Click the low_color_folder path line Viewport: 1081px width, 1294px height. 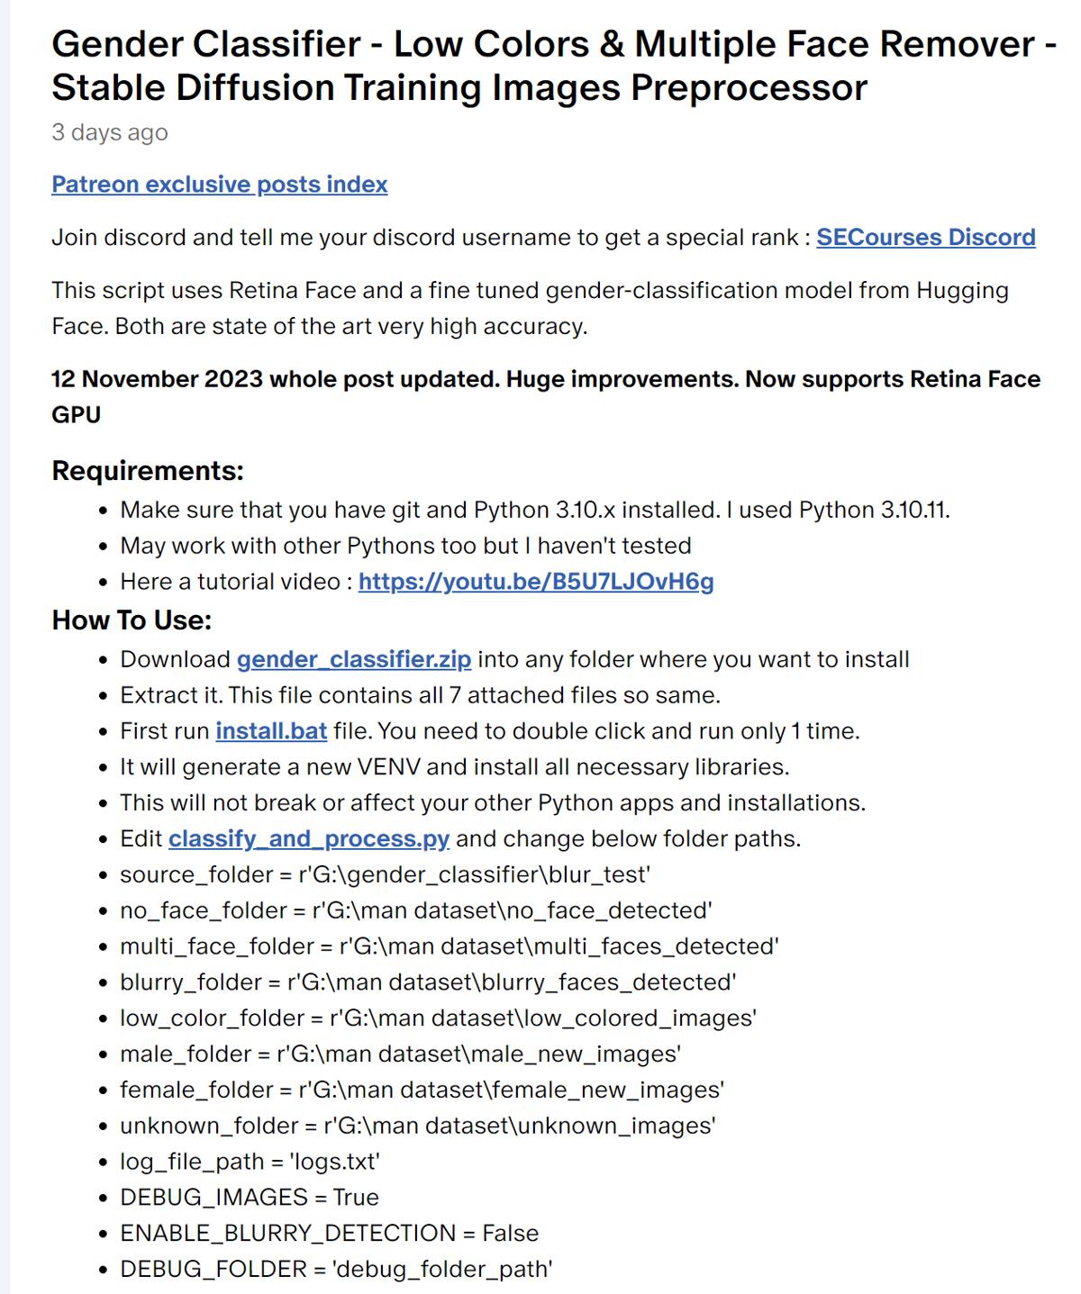click(438, 1018)
